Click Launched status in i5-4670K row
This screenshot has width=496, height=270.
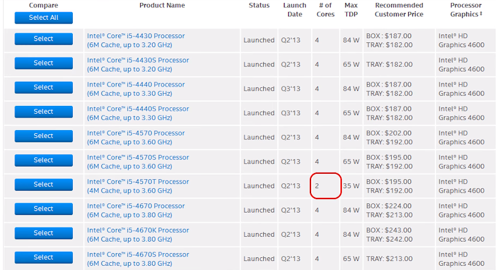(259, 234)
